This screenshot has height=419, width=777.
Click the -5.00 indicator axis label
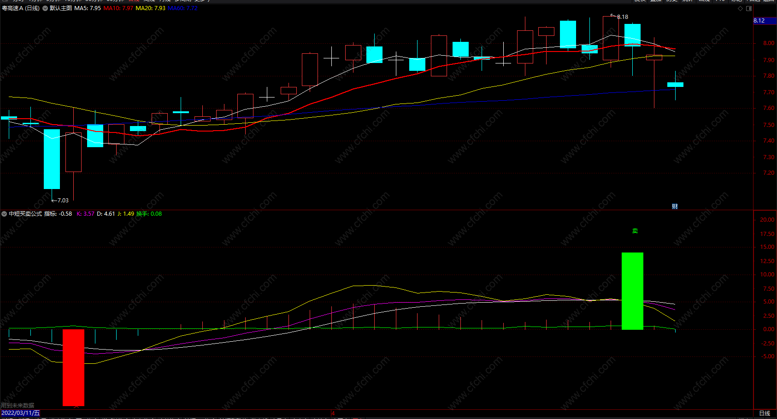(767, 356)
